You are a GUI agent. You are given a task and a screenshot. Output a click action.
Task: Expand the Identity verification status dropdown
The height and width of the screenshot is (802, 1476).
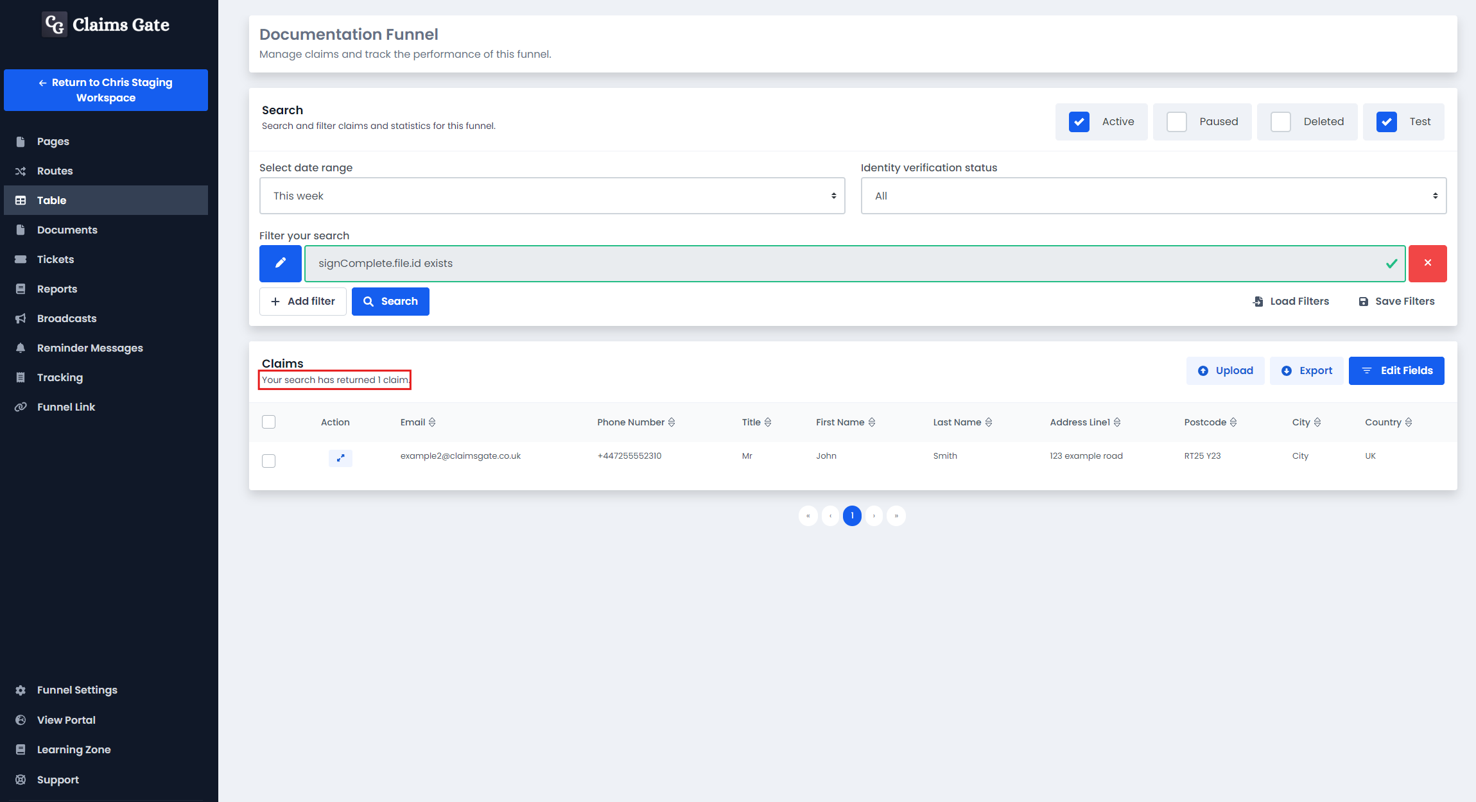pos(1153,196)
